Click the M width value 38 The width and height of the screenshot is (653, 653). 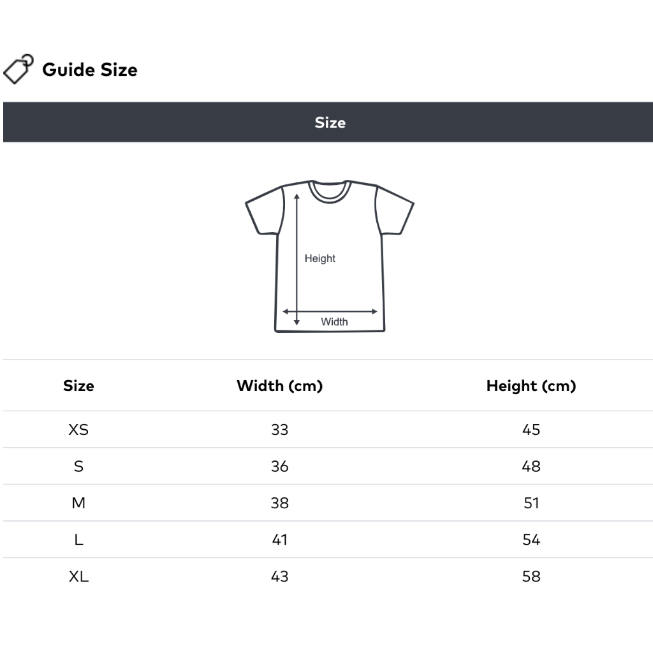pos(279,503)
